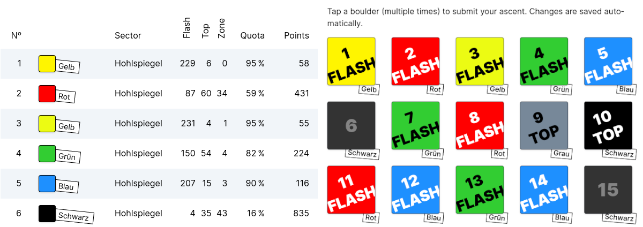Click the Quota column header
Image resolution: width=643 pixels, height=227 pixels.
coord(252,36)
